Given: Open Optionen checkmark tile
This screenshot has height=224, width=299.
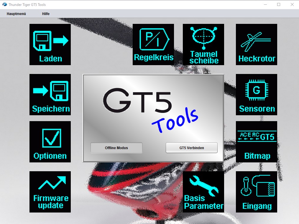Looking at the screenshot, I should pyautogui.click(x=50, y=142).
